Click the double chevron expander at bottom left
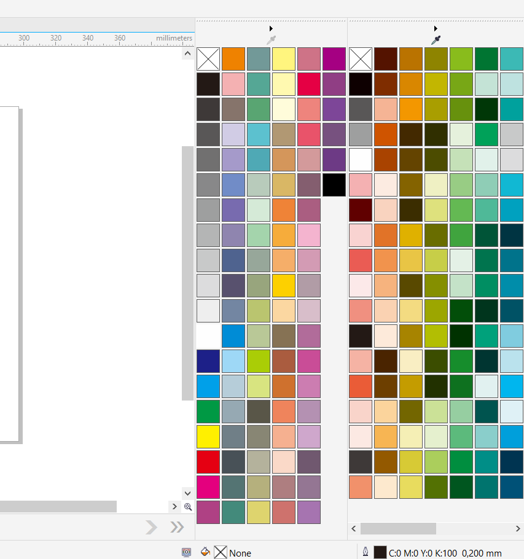 point(176,527)
